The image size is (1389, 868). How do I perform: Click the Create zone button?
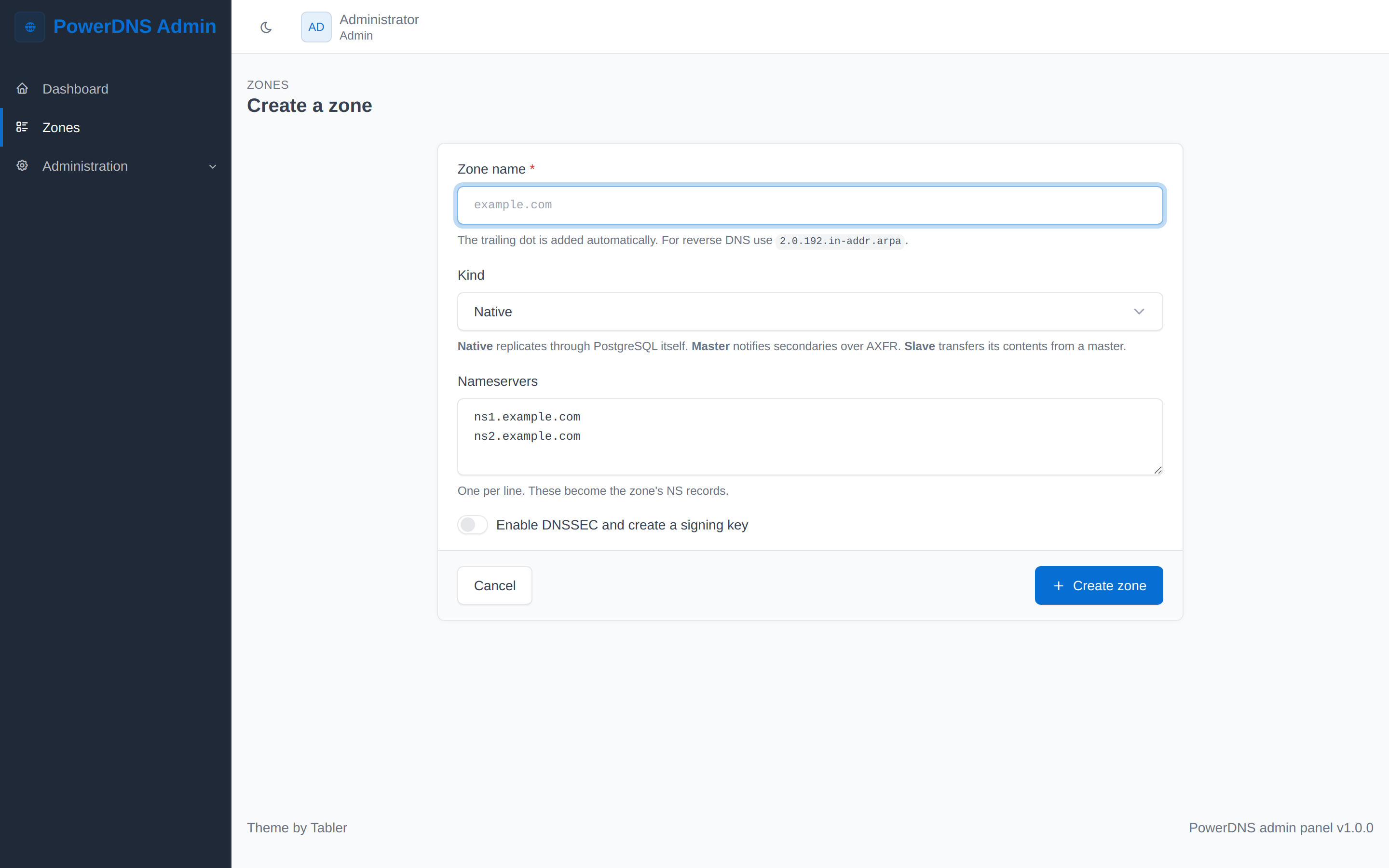[1099, 585]
